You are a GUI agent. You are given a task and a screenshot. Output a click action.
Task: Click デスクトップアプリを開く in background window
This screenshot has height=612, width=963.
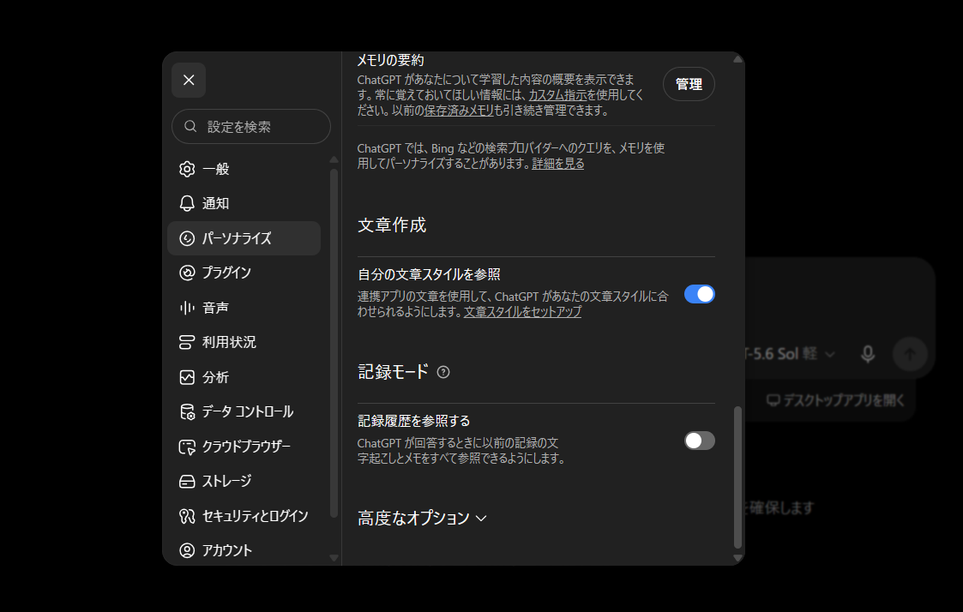tap(836, 401)
